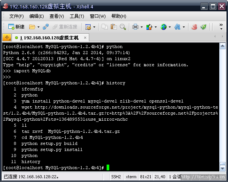Expand the color scheme dropdown arrow
This screenshot has height=182, width=228.
(156, 27)
